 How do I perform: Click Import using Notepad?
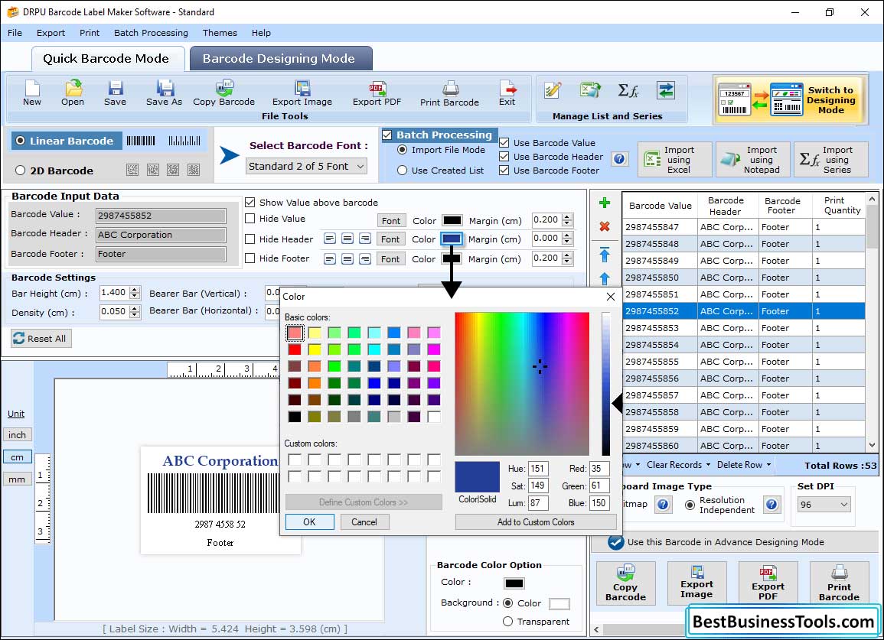tap(753, 160)
